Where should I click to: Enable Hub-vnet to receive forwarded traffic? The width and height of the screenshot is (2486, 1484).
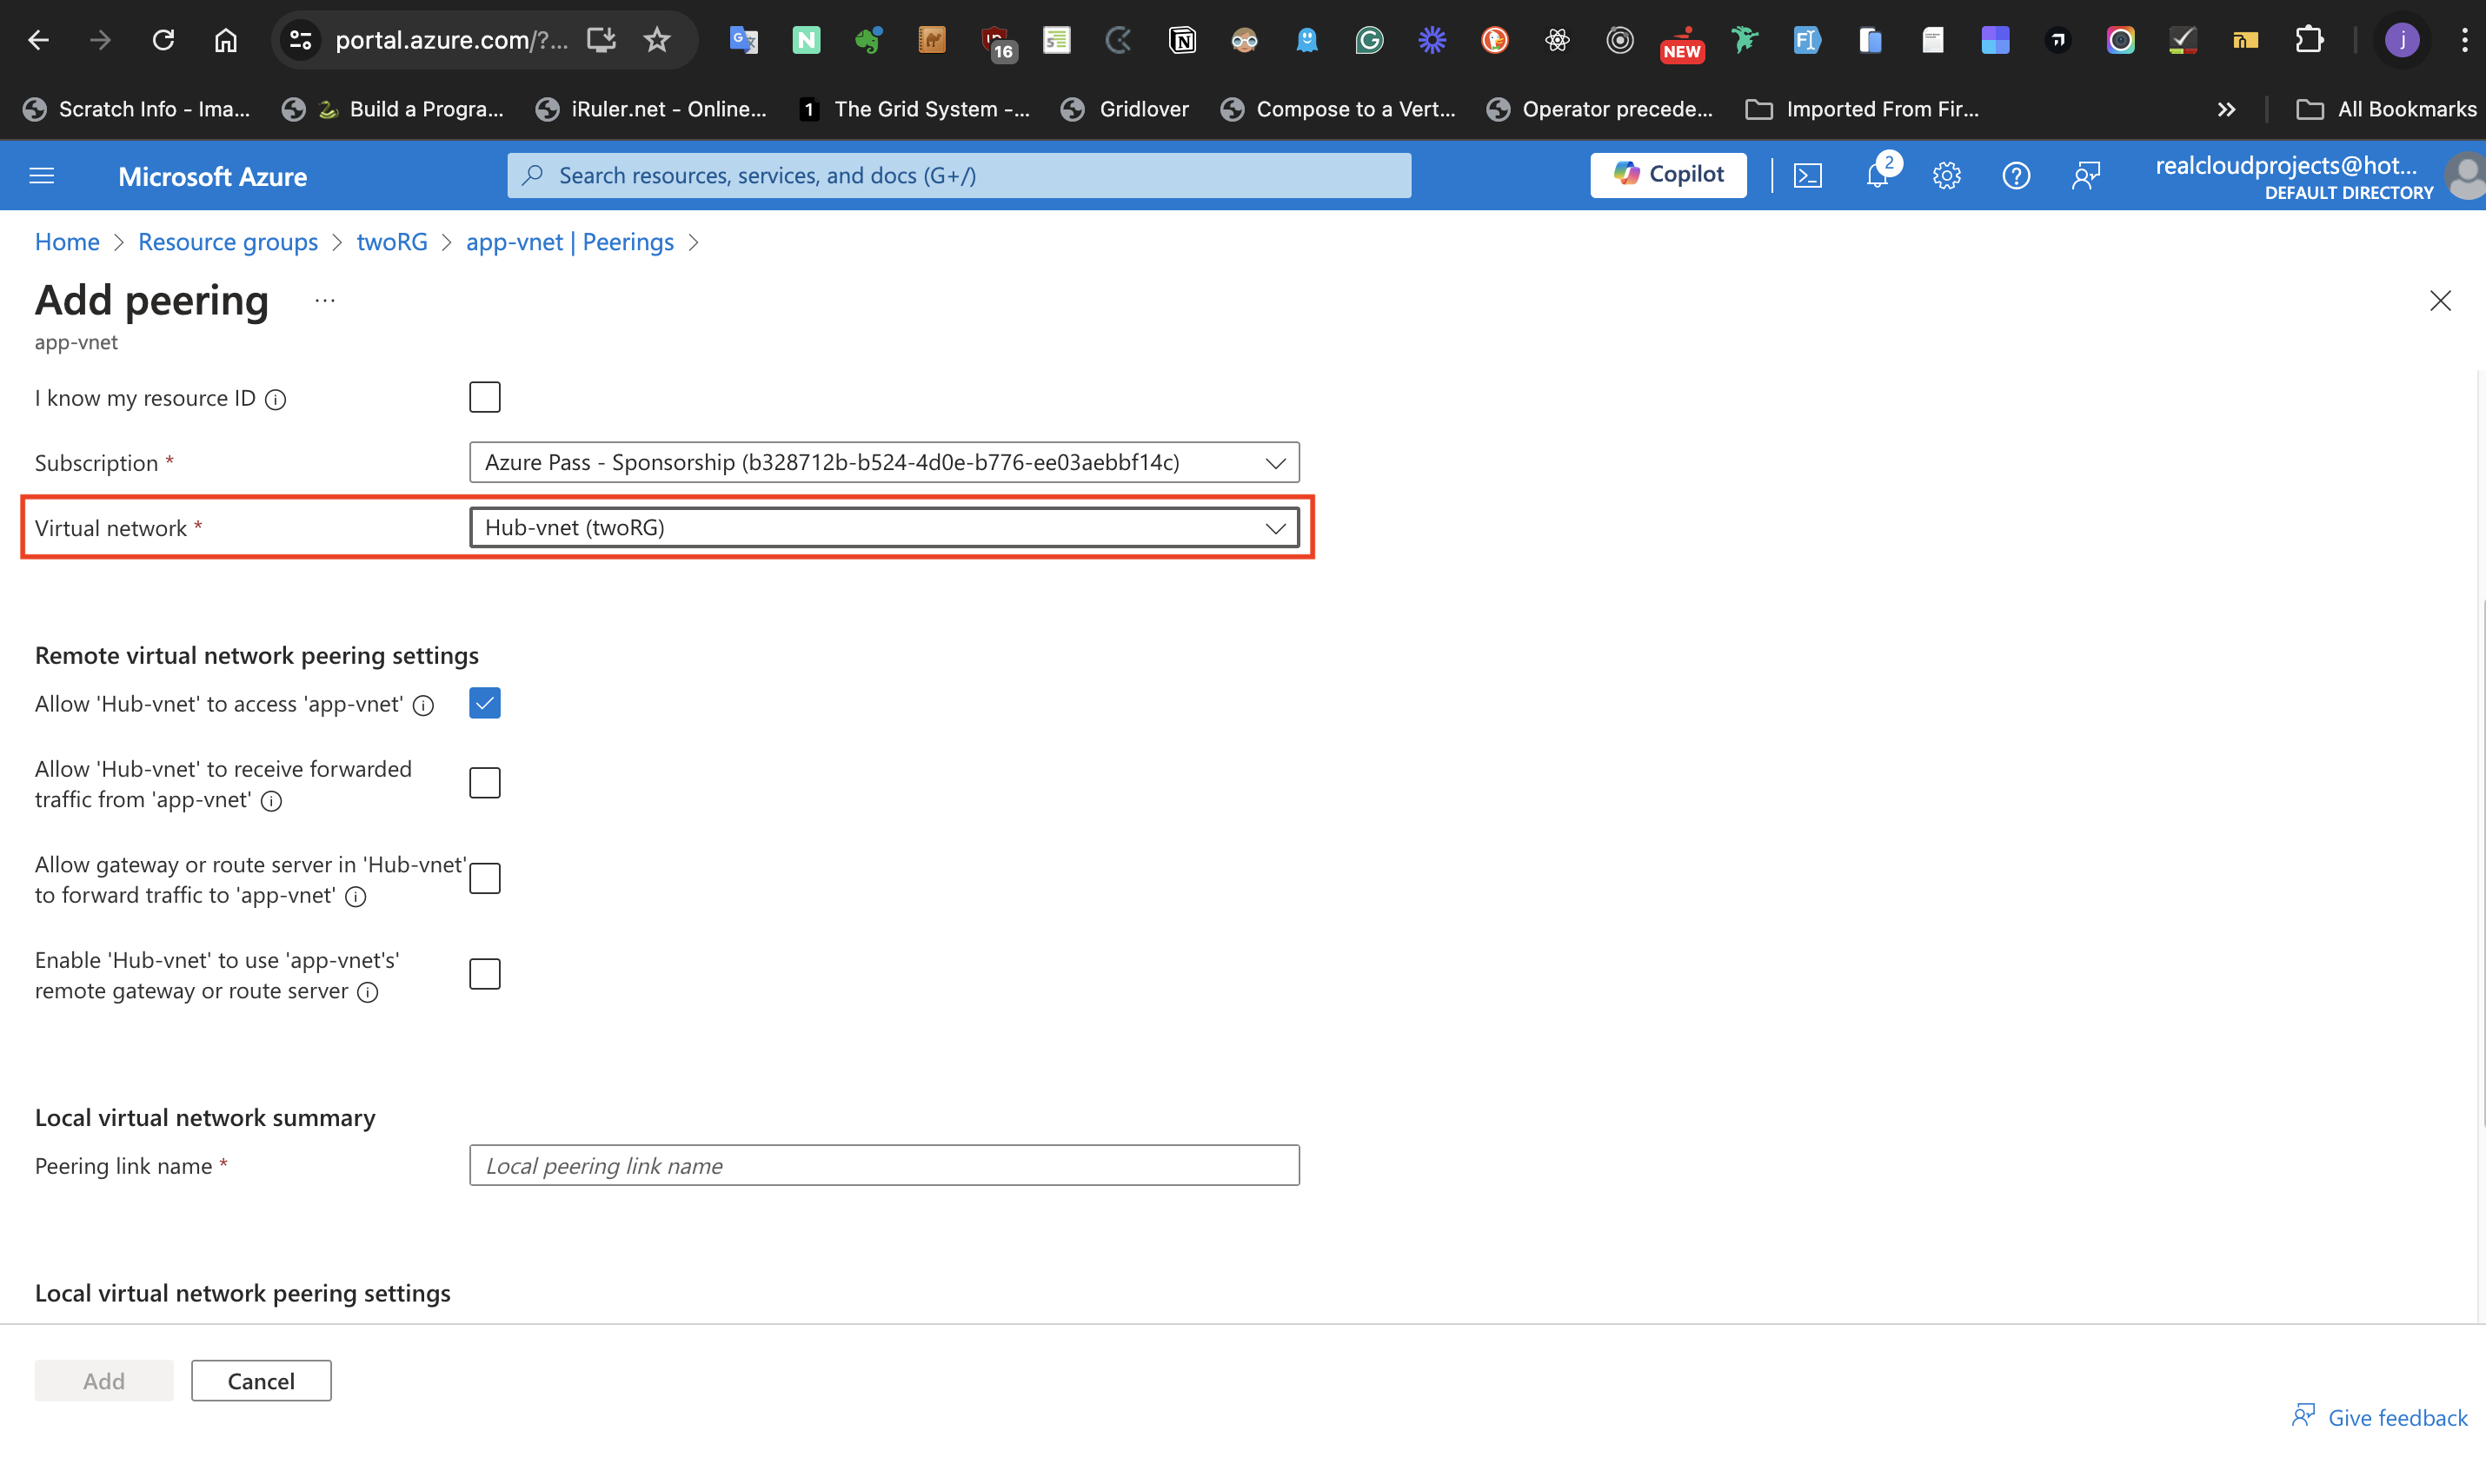click(485, 783)
